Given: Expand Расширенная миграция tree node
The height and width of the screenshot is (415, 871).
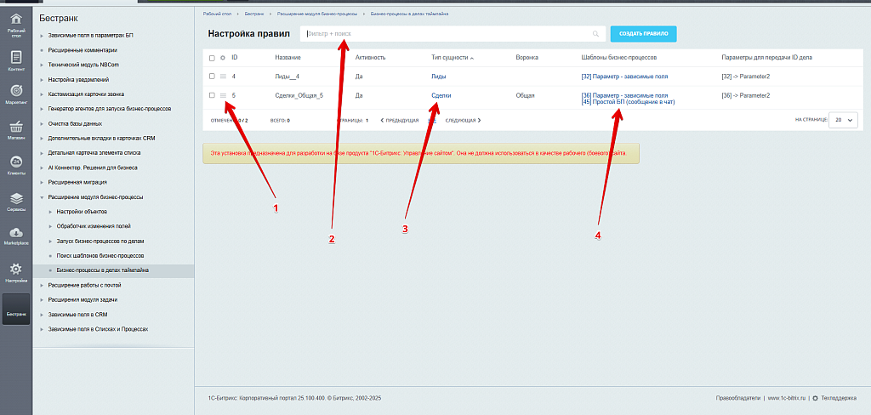Looking at the screenshot, I should click(43, 182).
